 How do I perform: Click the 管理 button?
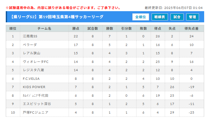(x=193, y=17)
